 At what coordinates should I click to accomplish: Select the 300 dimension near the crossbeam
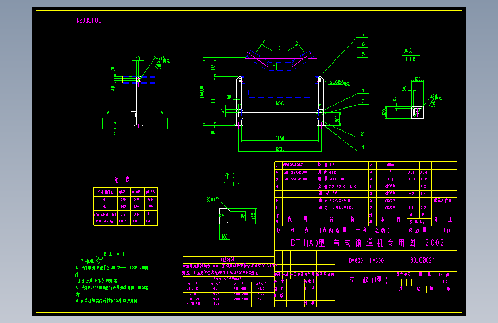(x=337, y=118)
